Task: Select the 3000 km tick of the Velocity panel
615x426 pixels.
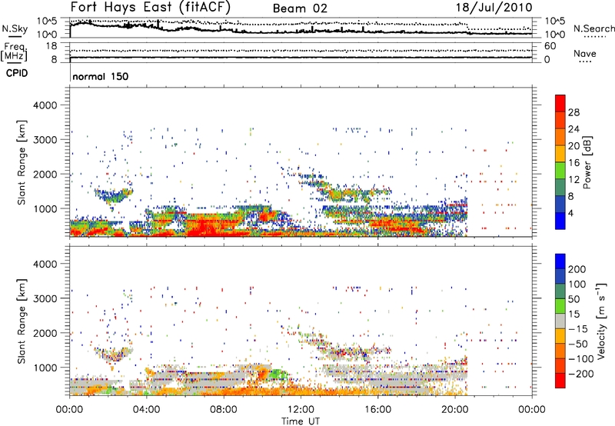Action: (45, 298)
